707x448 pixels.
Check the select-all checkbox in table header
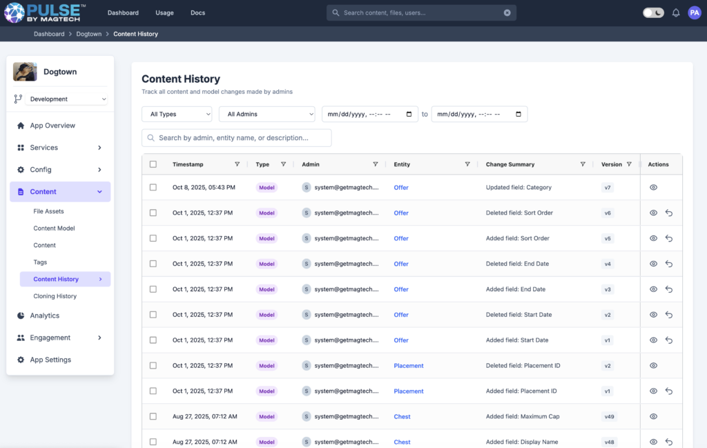153,164
